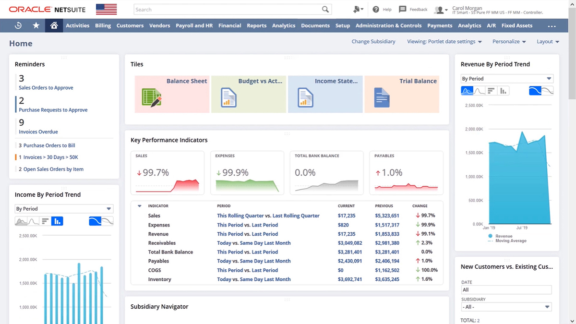Open the By Period dropdown in Revenue panel

507,78
